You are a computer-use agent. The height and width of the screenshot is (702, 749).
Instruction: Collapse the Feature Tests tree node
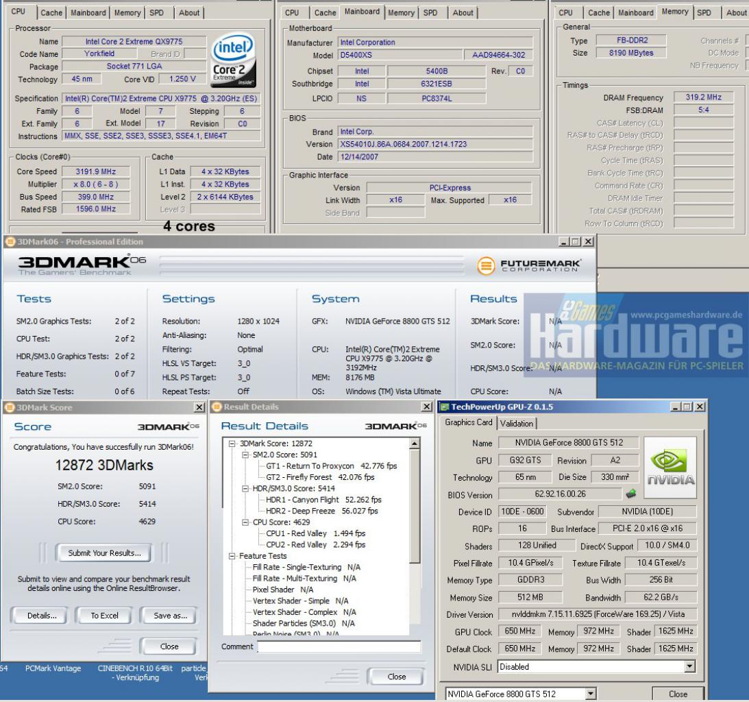point(232,556)
